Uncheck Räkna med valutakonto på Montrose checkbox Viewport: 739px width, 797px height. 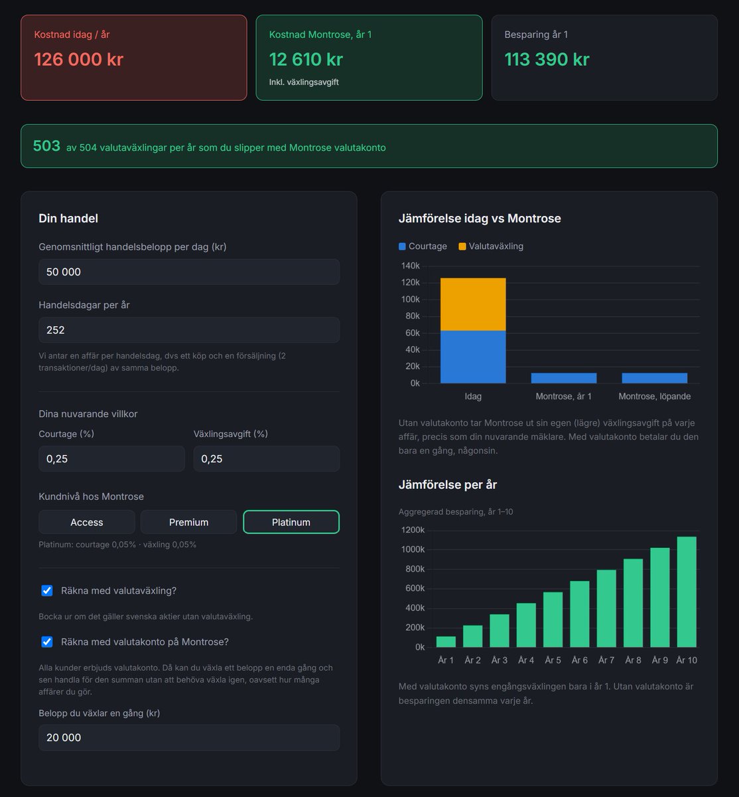pos(47,642)
